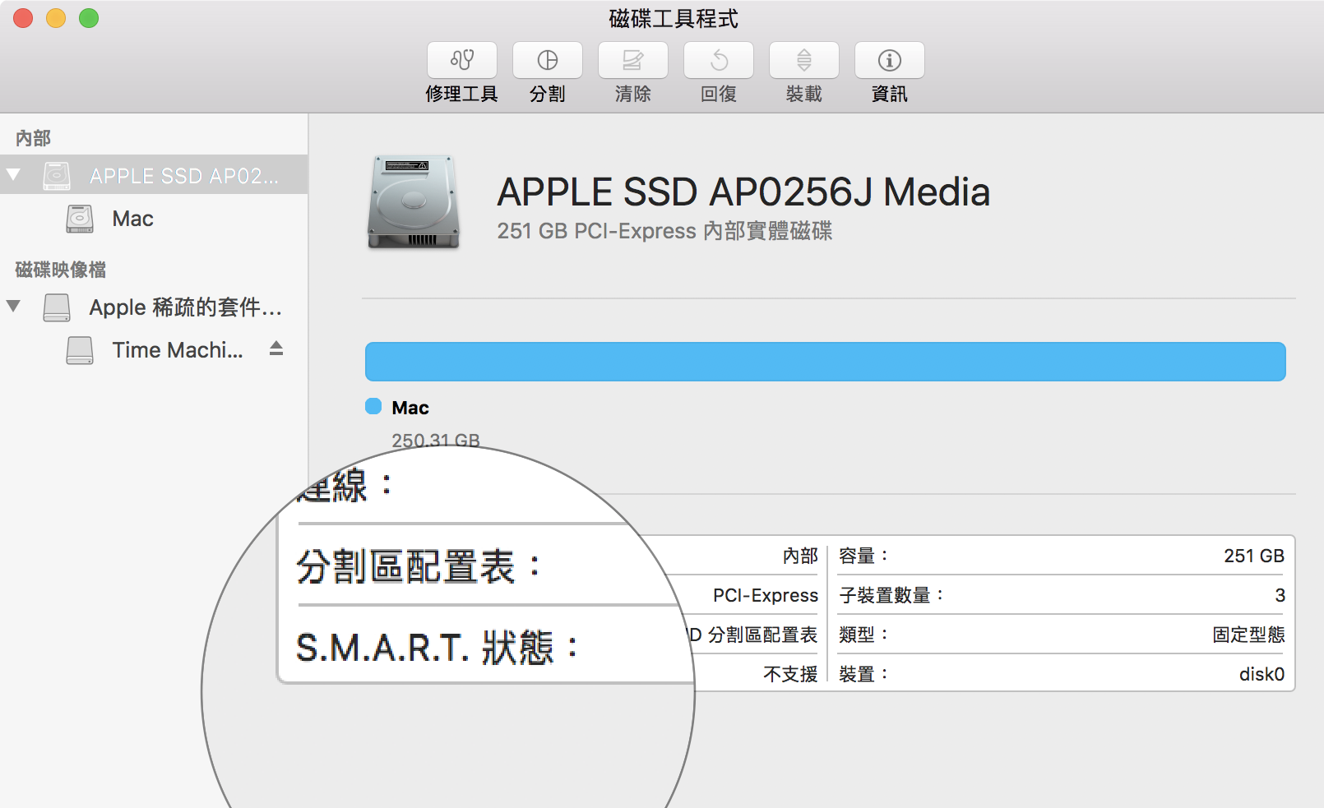Viewport: 1324px width, 808px height.
Task: Click the Restore (回復) toolbar icon
Action: [x=719, y=60]
